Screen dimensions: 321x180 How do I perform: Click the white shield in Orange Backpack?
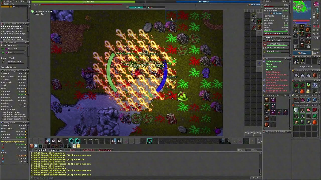click(296, 110)
